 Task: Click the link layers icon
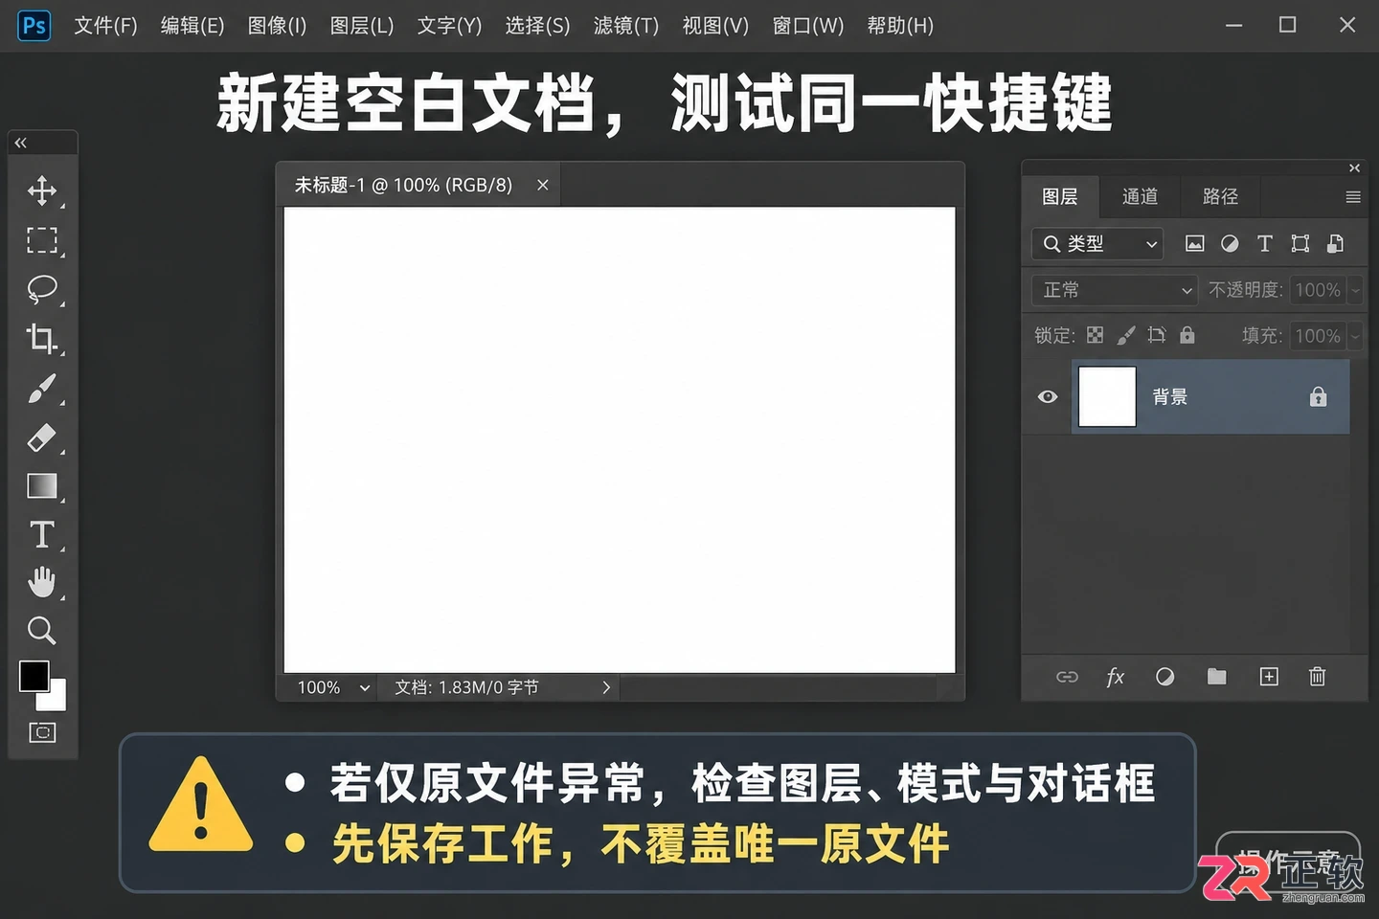[x=1067, y=677]
